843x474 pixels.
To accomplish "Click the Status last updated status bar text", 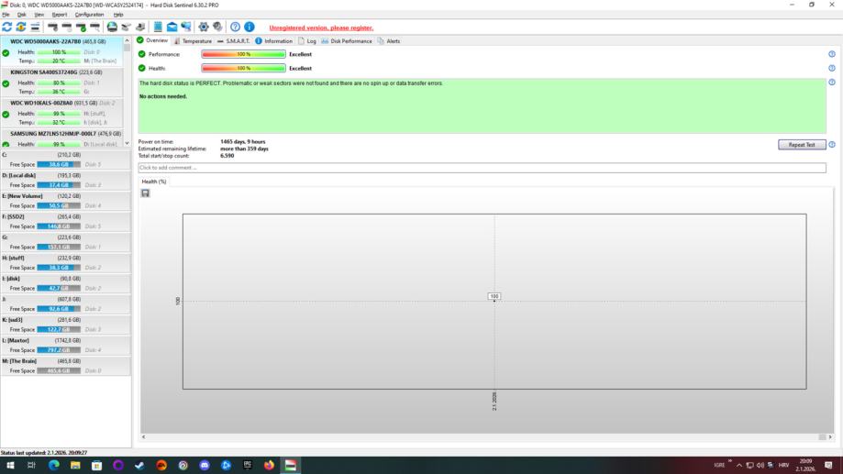I will click(x=44, y=453).
